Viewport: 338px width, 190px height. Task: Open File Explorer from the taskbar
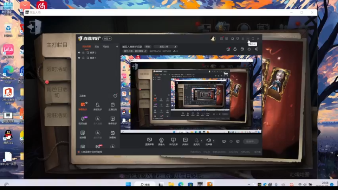click(171, 185)
